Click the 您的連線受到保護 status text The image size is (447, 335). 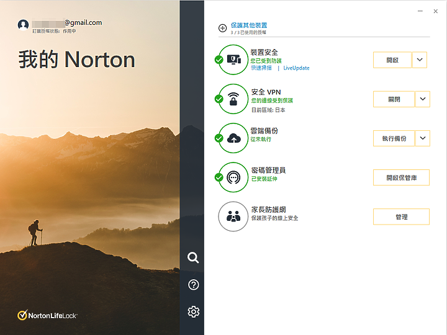click(272, 100)
